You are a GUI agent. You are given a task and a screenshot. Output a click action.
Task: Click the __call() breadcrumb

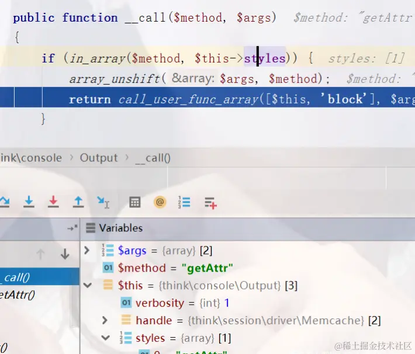pos(153,158)
